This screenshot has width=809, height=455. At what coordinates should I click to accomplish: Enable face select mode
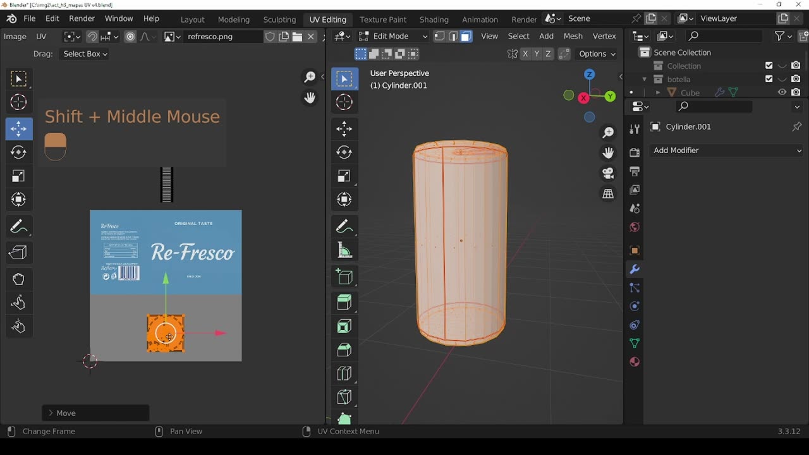point(466,36)
